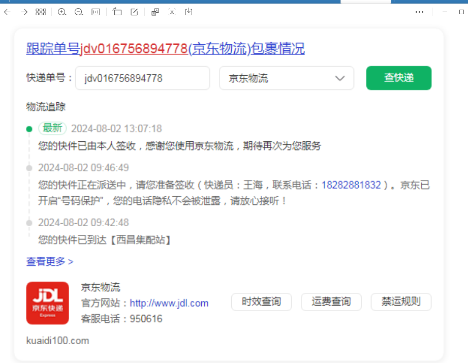Click the 禁运规则 button

pyautogui.click(x=401, y=302)
